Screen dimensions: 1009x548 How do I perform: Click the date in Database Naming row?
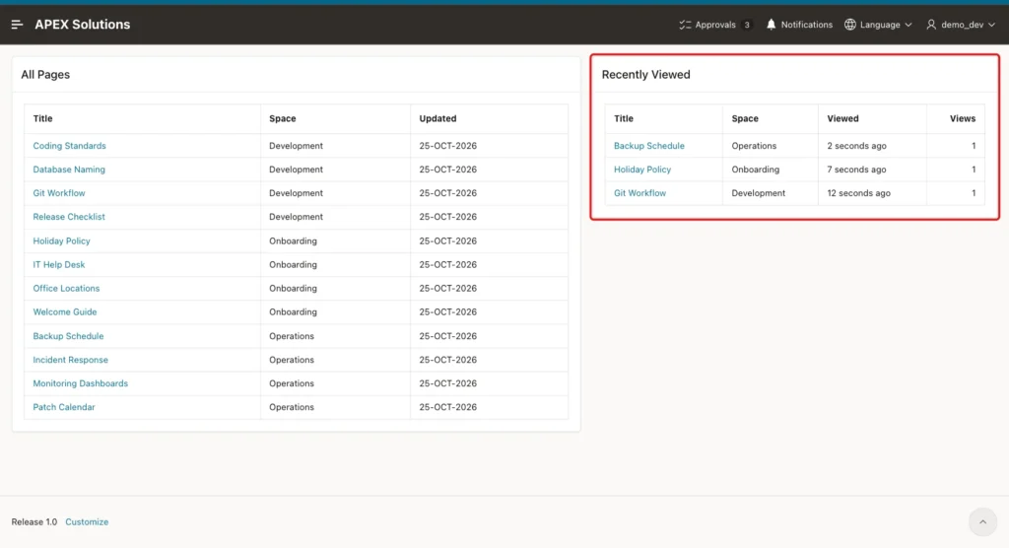coord(448,170)
